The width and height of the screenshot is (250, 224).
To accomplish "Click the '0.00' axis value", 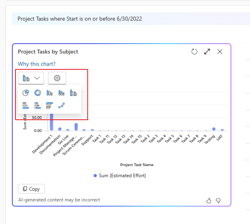I will click(38, 131).
